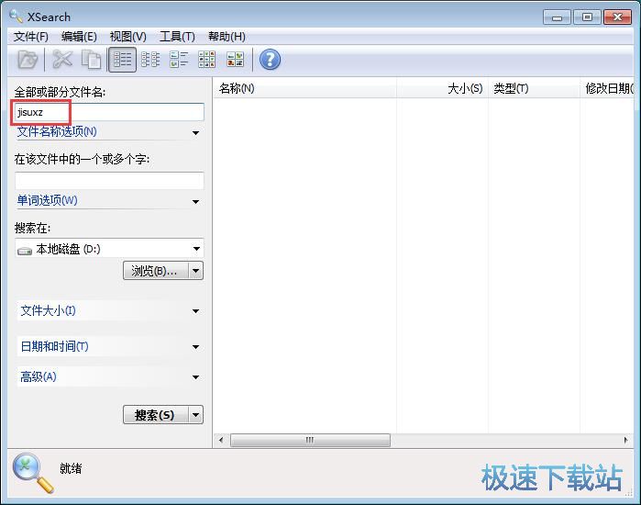Viewport: 641px width, 505px height.
Task: Expand 文件名称选项(N) section
Action: [109, 132]
